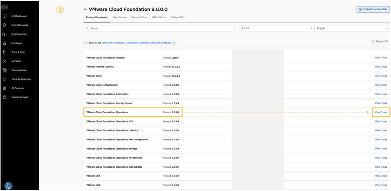The width and height of the screenshot is (391, 191).
Task: Open the Terms and Conditions link
Action: (113, 43)
